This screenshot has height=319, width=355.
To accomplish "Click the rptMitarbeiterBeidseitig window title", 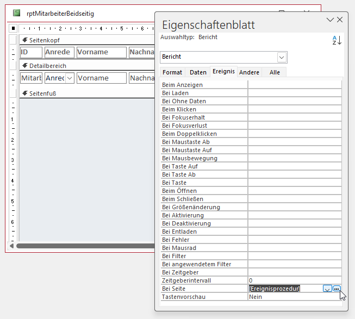I will point(60,14).
